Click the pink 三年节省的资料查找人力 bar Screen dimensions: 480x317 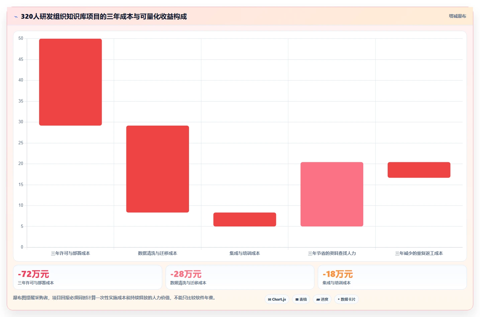(332, 194)
